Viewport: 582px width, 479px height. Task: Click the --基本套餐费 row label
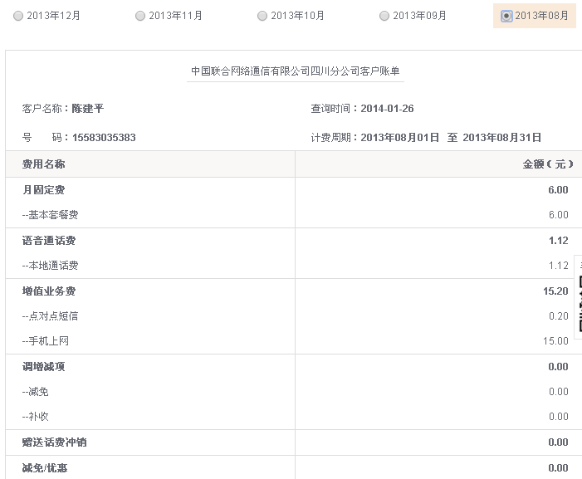point(50,215)
